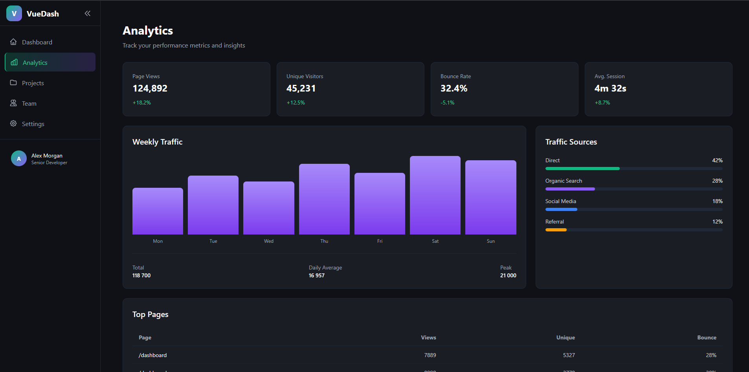
Task: Click the Projects folder icon
Action: [13, 82]
